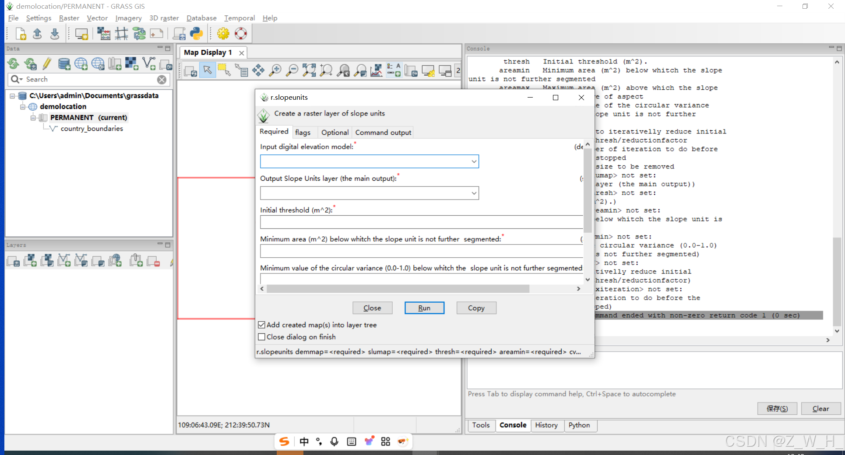The width and height of the screenshot is (845, 455).
Task: Click the Minimum area input field
Action: tap(422, 251)
